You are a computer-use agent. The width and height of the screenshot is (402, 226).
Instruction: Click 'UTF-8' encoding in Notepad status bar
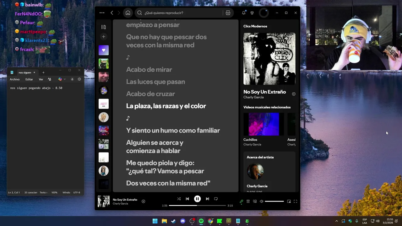[77, 192]
